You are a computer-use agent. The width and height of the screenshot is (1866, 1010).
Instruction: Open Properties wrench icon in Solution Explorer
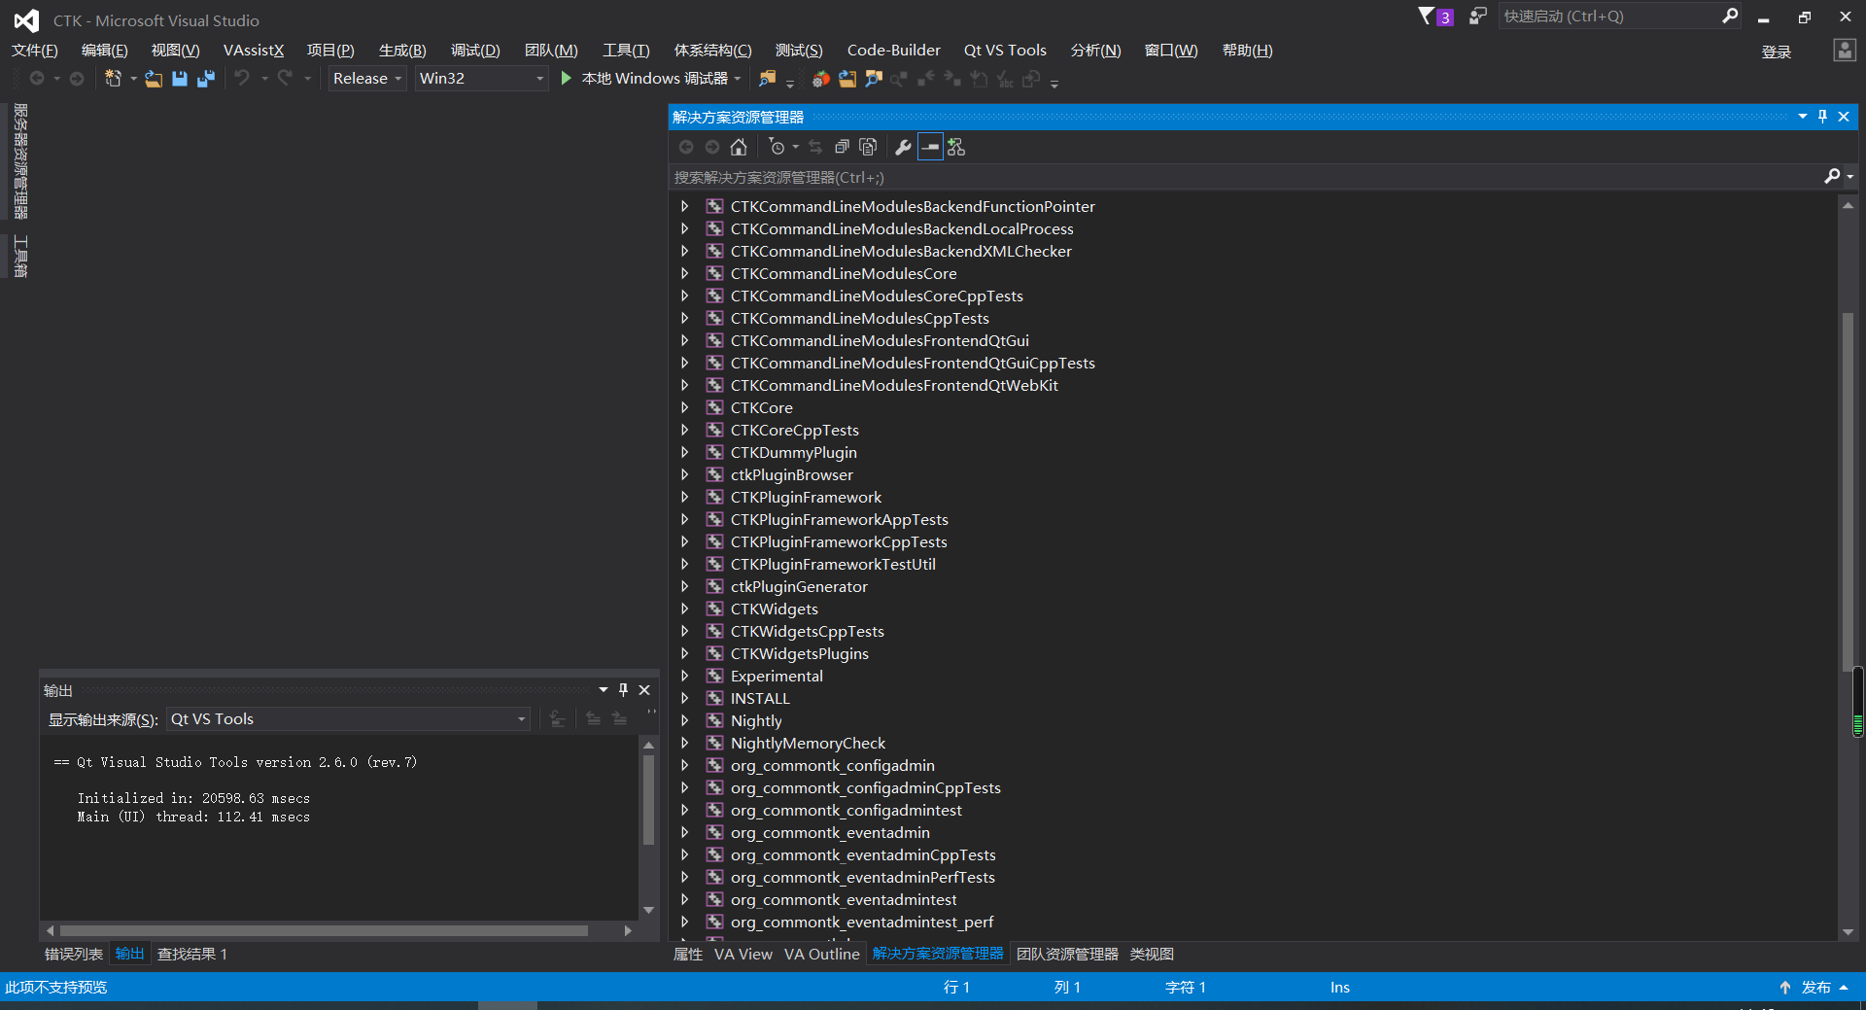(x=903, y=147)
